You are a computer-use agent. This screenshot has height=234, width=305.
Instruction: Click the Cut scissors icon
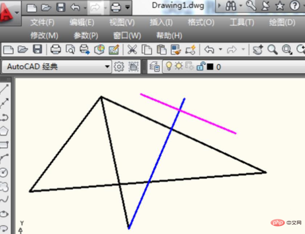coord(132,49)
